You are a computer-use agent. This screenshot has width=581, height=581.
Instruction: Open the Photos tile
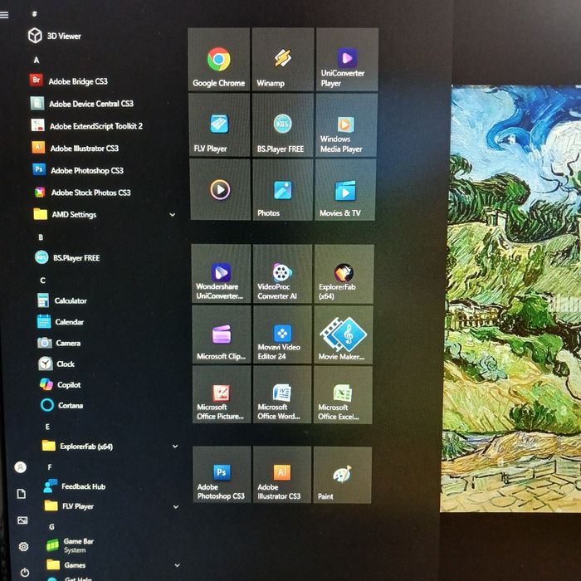coord(283,190)
